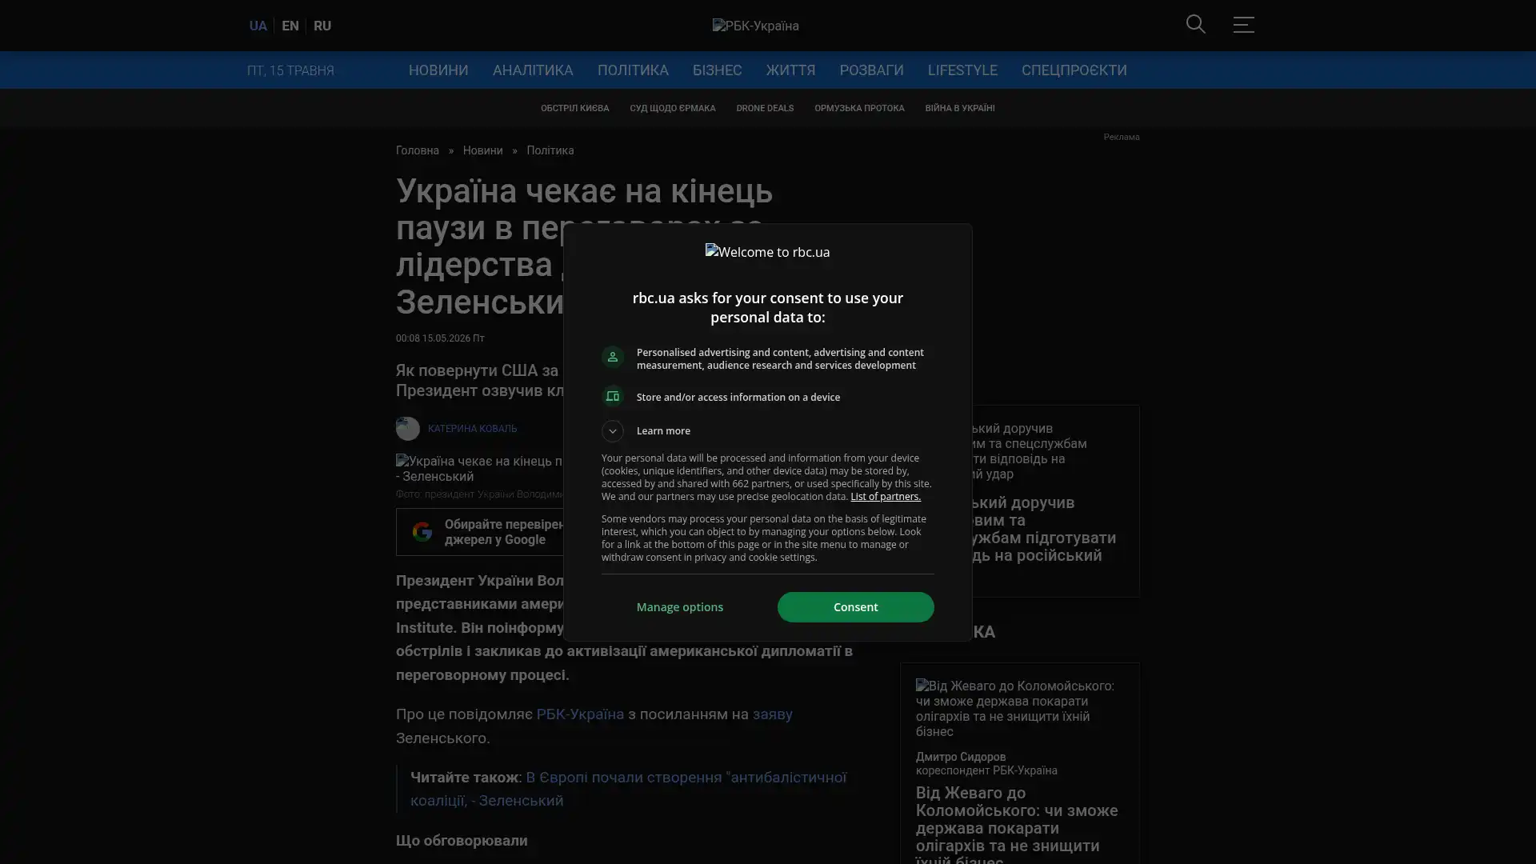Go to Політика breadcrumb
This screenshot has width=1536, height=864.
click(550, 151)
